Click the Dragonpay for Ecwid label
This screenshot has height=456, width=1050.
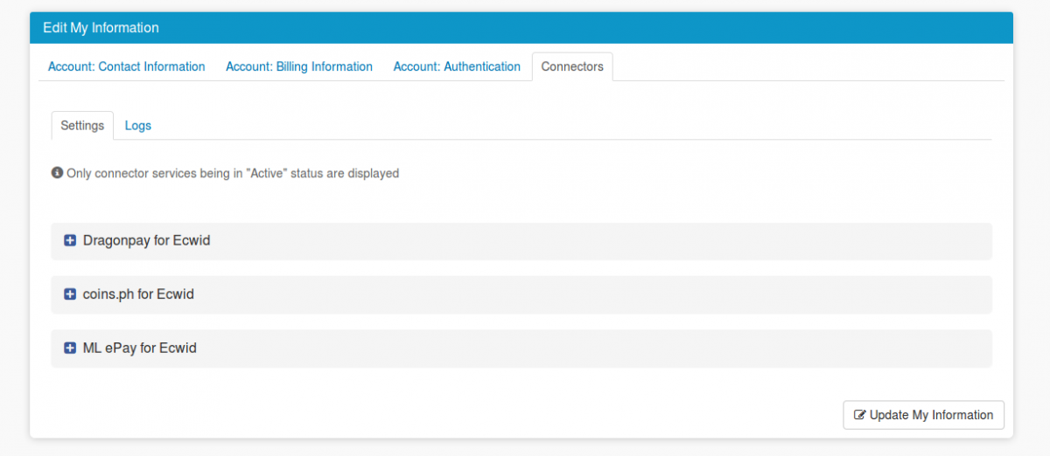[147, 240]
